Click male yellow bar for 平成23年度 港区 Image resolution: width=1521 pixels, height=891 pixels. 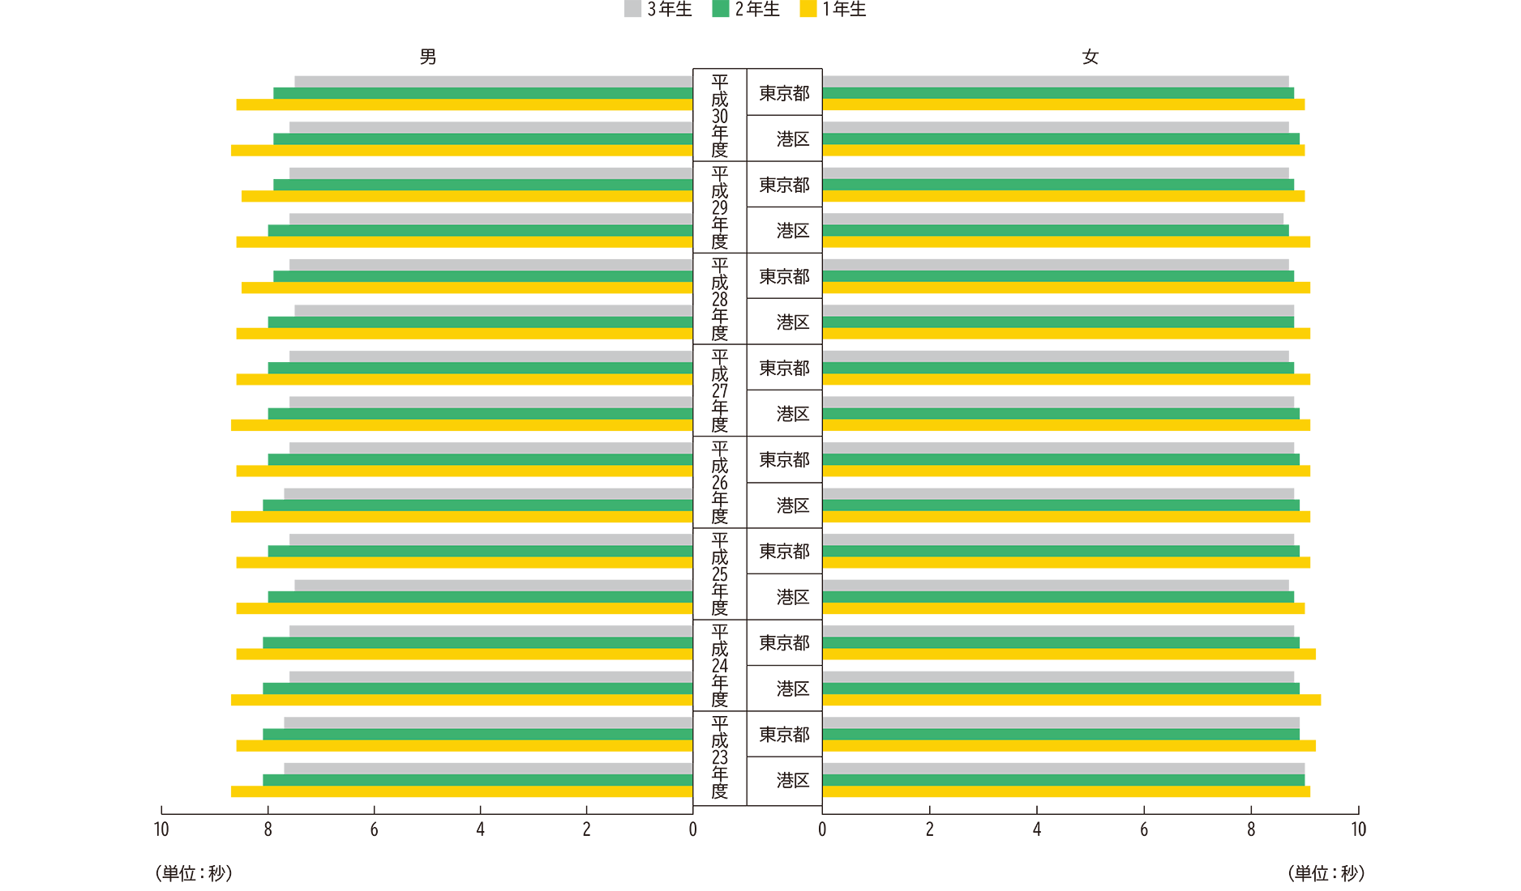[462, 791]
